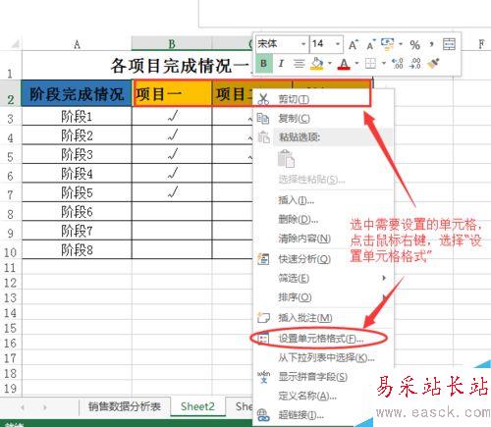Click the 阶段4 cell
491x427 pixels.
coord(77,174)
